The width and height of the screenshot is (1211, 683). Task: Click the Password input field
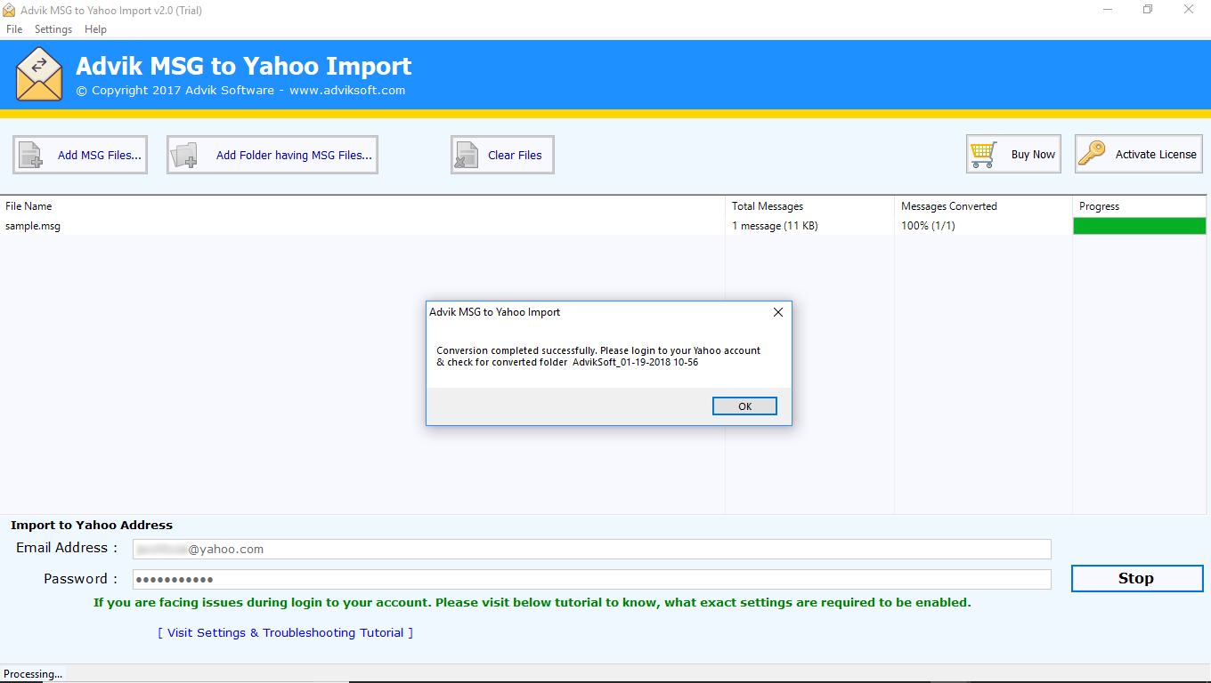click(x=592, y=579)
